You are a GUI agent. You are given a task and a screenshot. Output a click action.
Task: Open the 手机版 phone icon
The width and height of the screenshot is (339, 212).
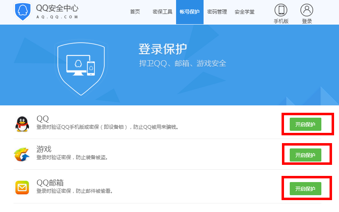coord(281,10)
